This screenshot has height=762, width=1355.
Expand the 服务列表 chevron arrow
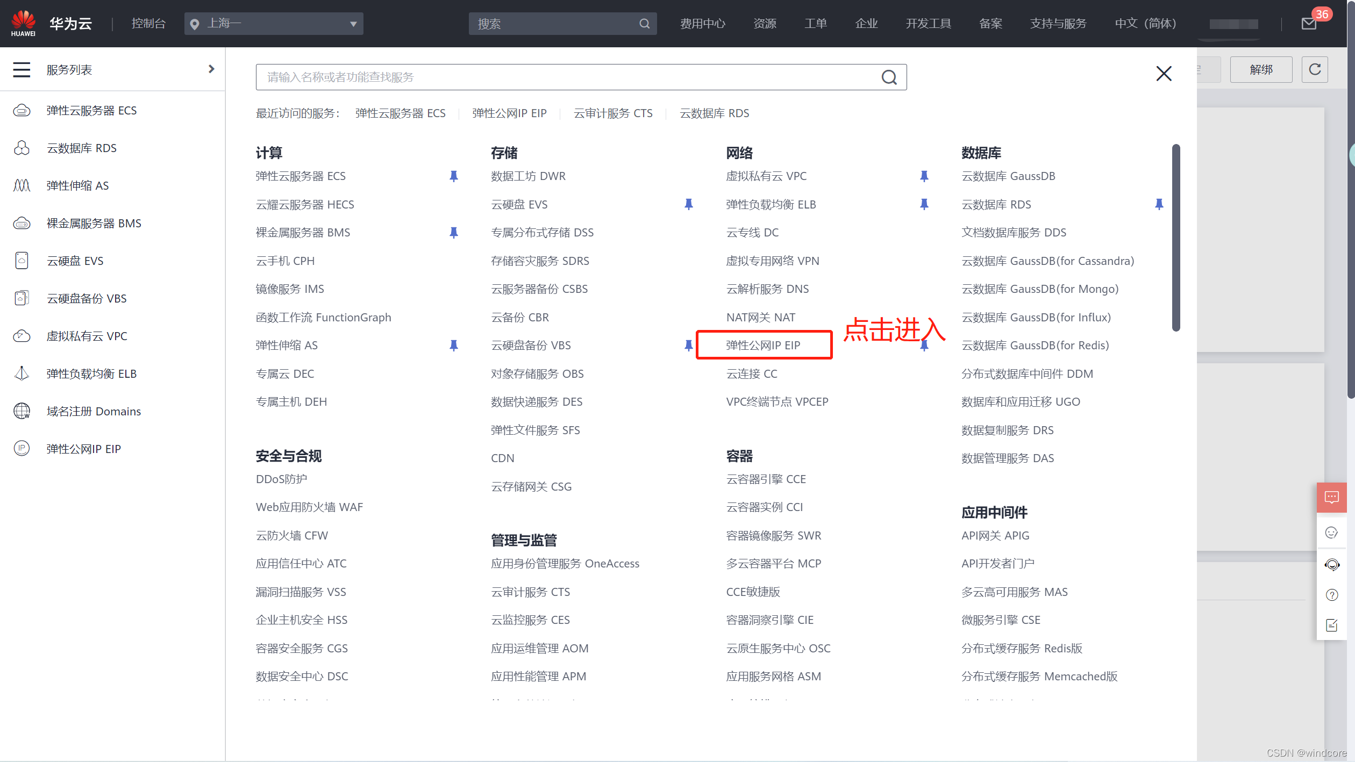211,69
